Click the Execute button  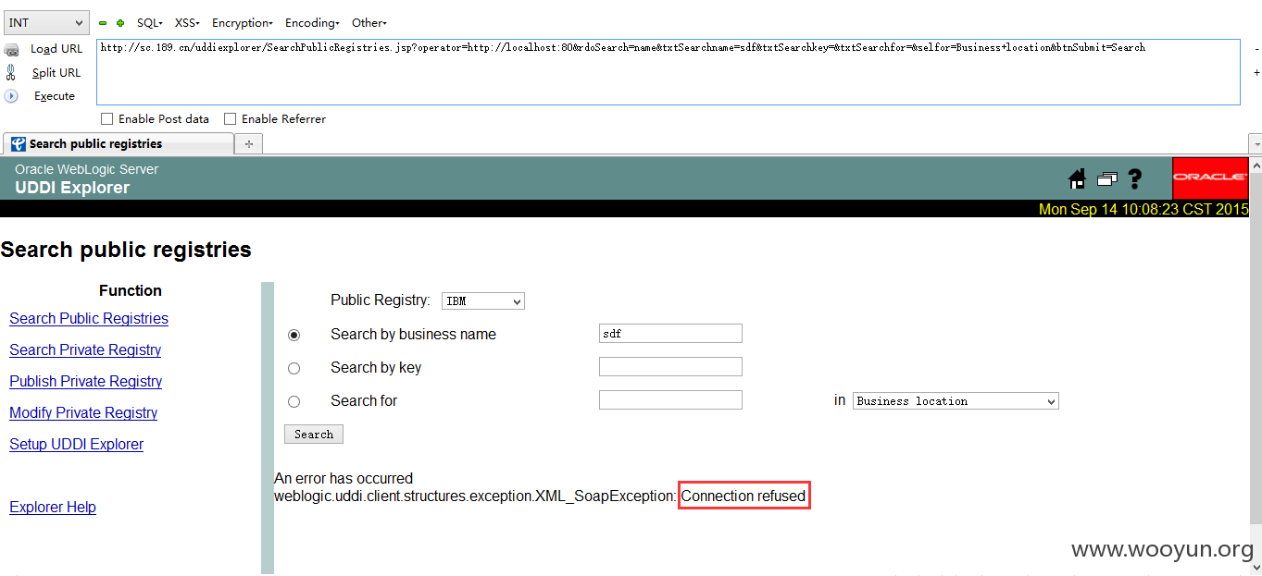(x=55, y=96)
